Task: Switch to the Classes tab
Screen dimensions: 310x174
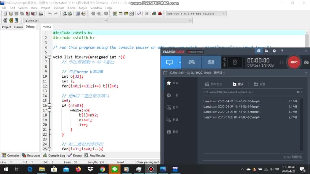Action: (18, 27)
